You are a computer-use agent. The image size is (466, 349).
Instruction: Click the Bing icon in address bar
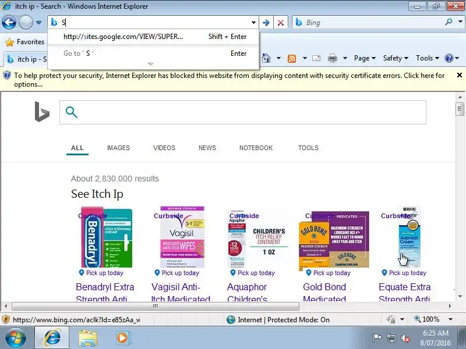point(54,22)
